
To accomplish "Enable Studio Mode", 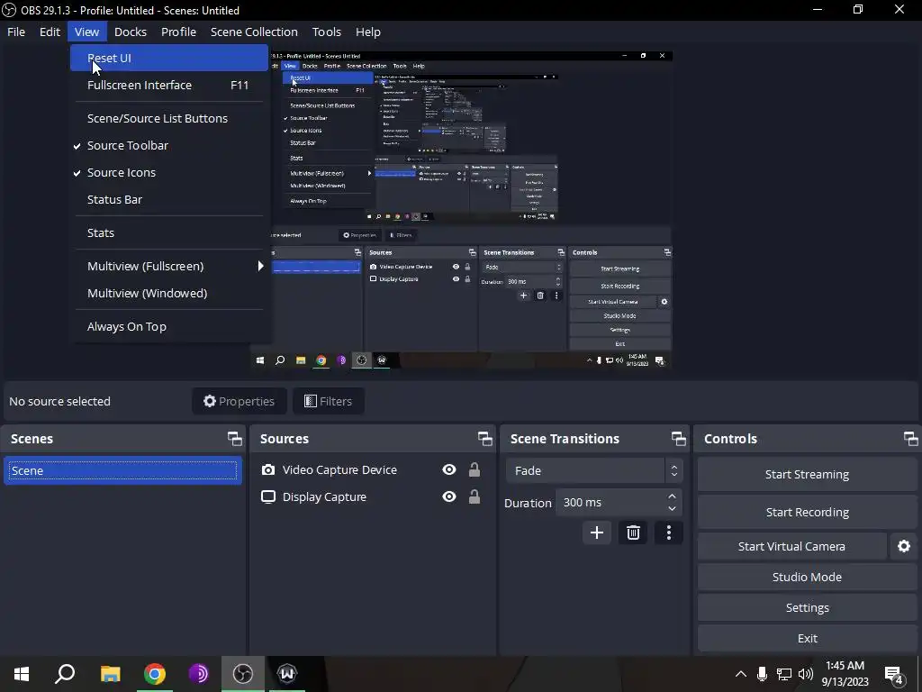I will point(807,578).
